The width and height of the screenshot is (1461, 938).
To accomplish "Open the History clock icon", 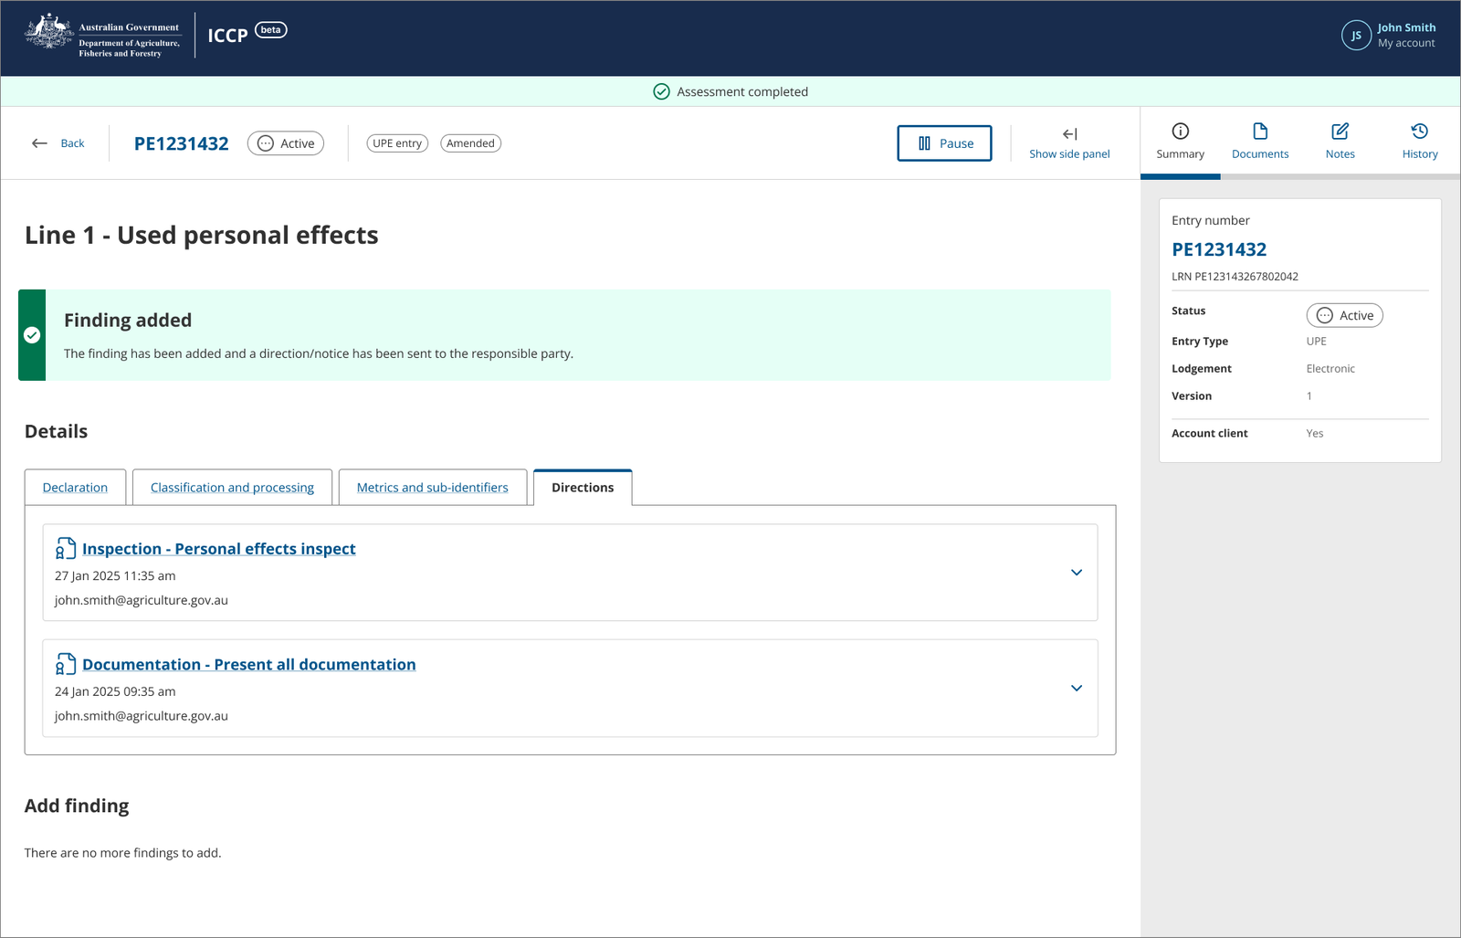I will point(1420,132).
